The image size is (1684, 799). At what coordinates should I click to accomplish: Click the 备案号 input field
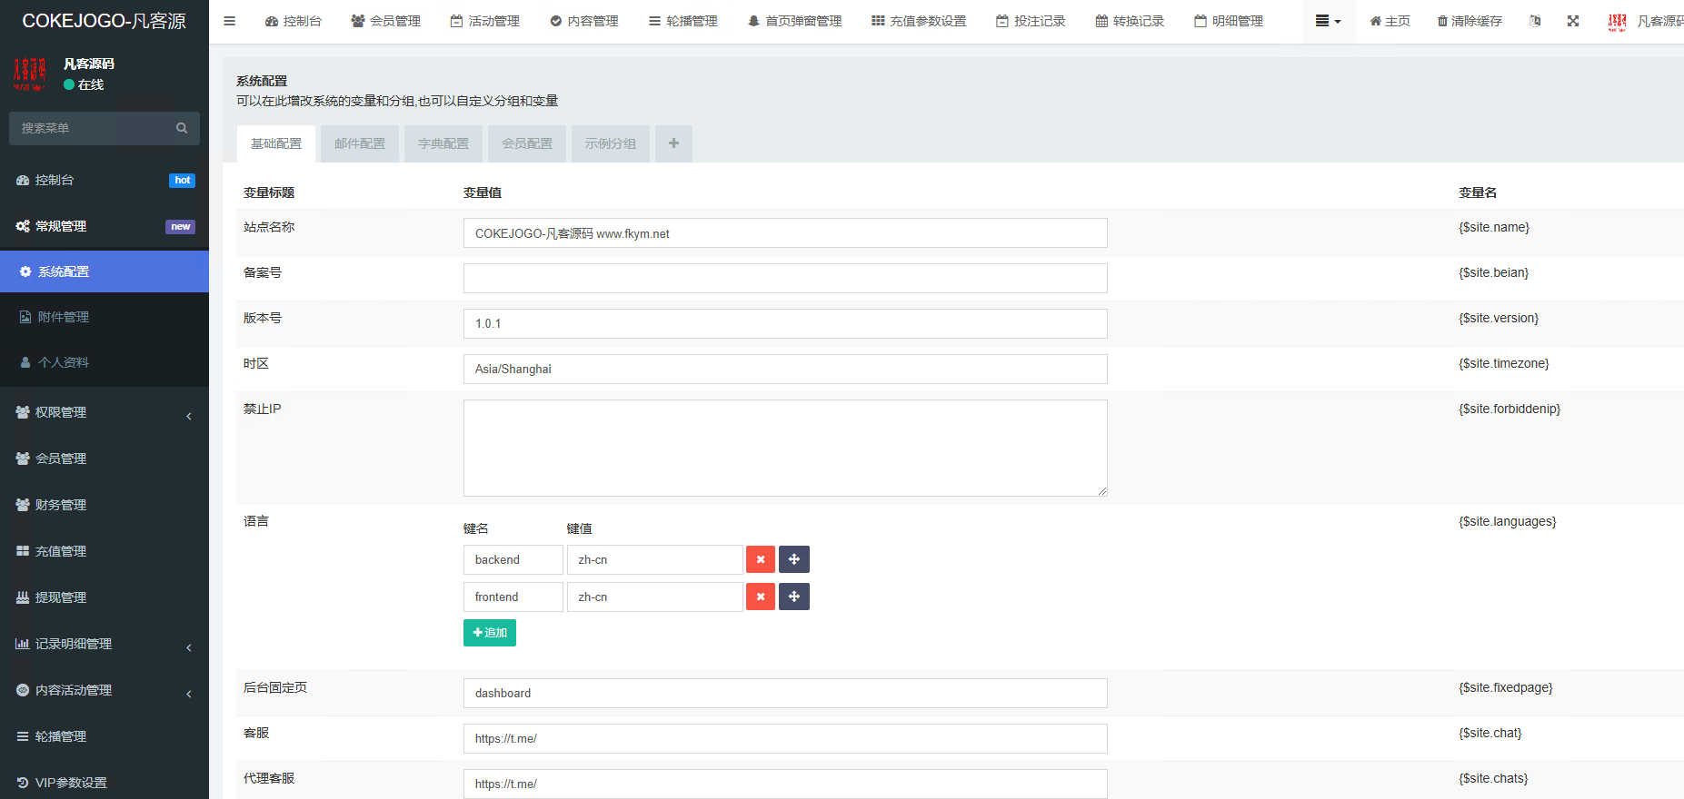(x=784, y=278)
